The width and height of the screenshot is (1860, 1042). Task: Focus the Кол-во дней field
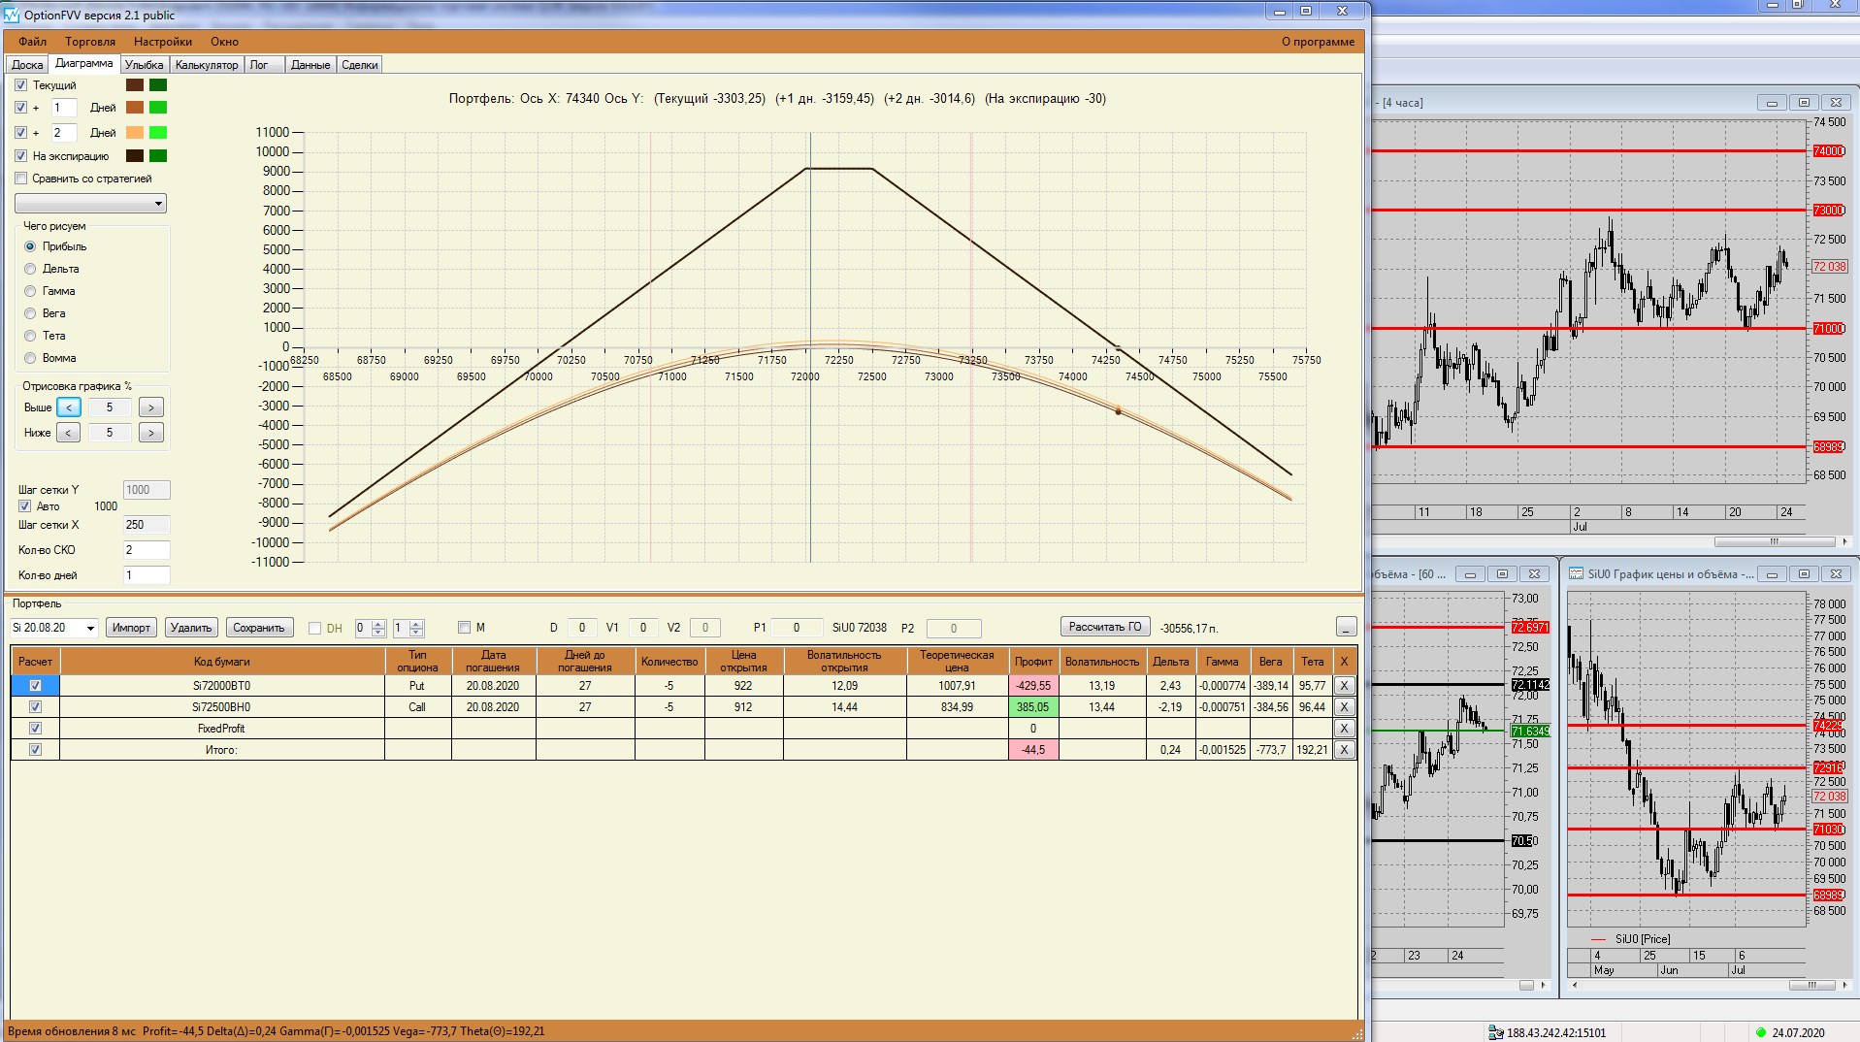[146, 575]
